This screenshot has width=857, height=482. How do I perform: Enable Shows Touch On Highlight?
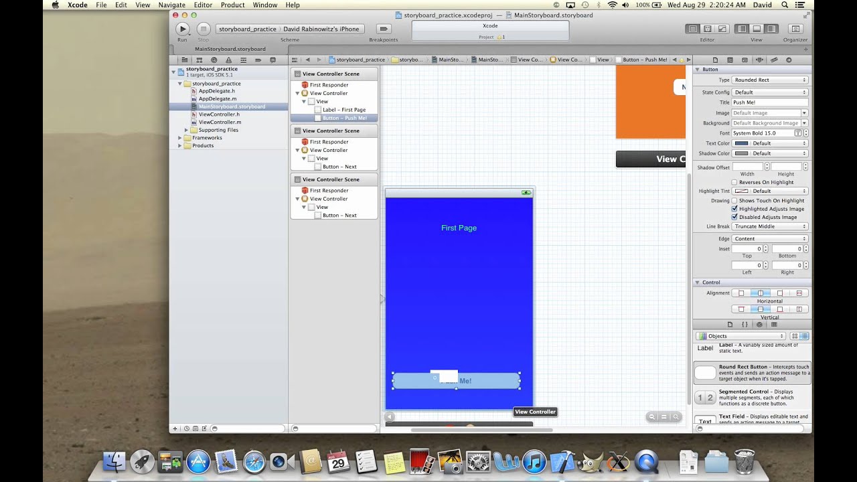coord(734,200)
